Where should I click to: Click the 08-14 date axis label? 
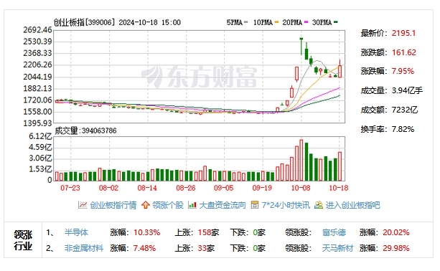tap(147, 188)
